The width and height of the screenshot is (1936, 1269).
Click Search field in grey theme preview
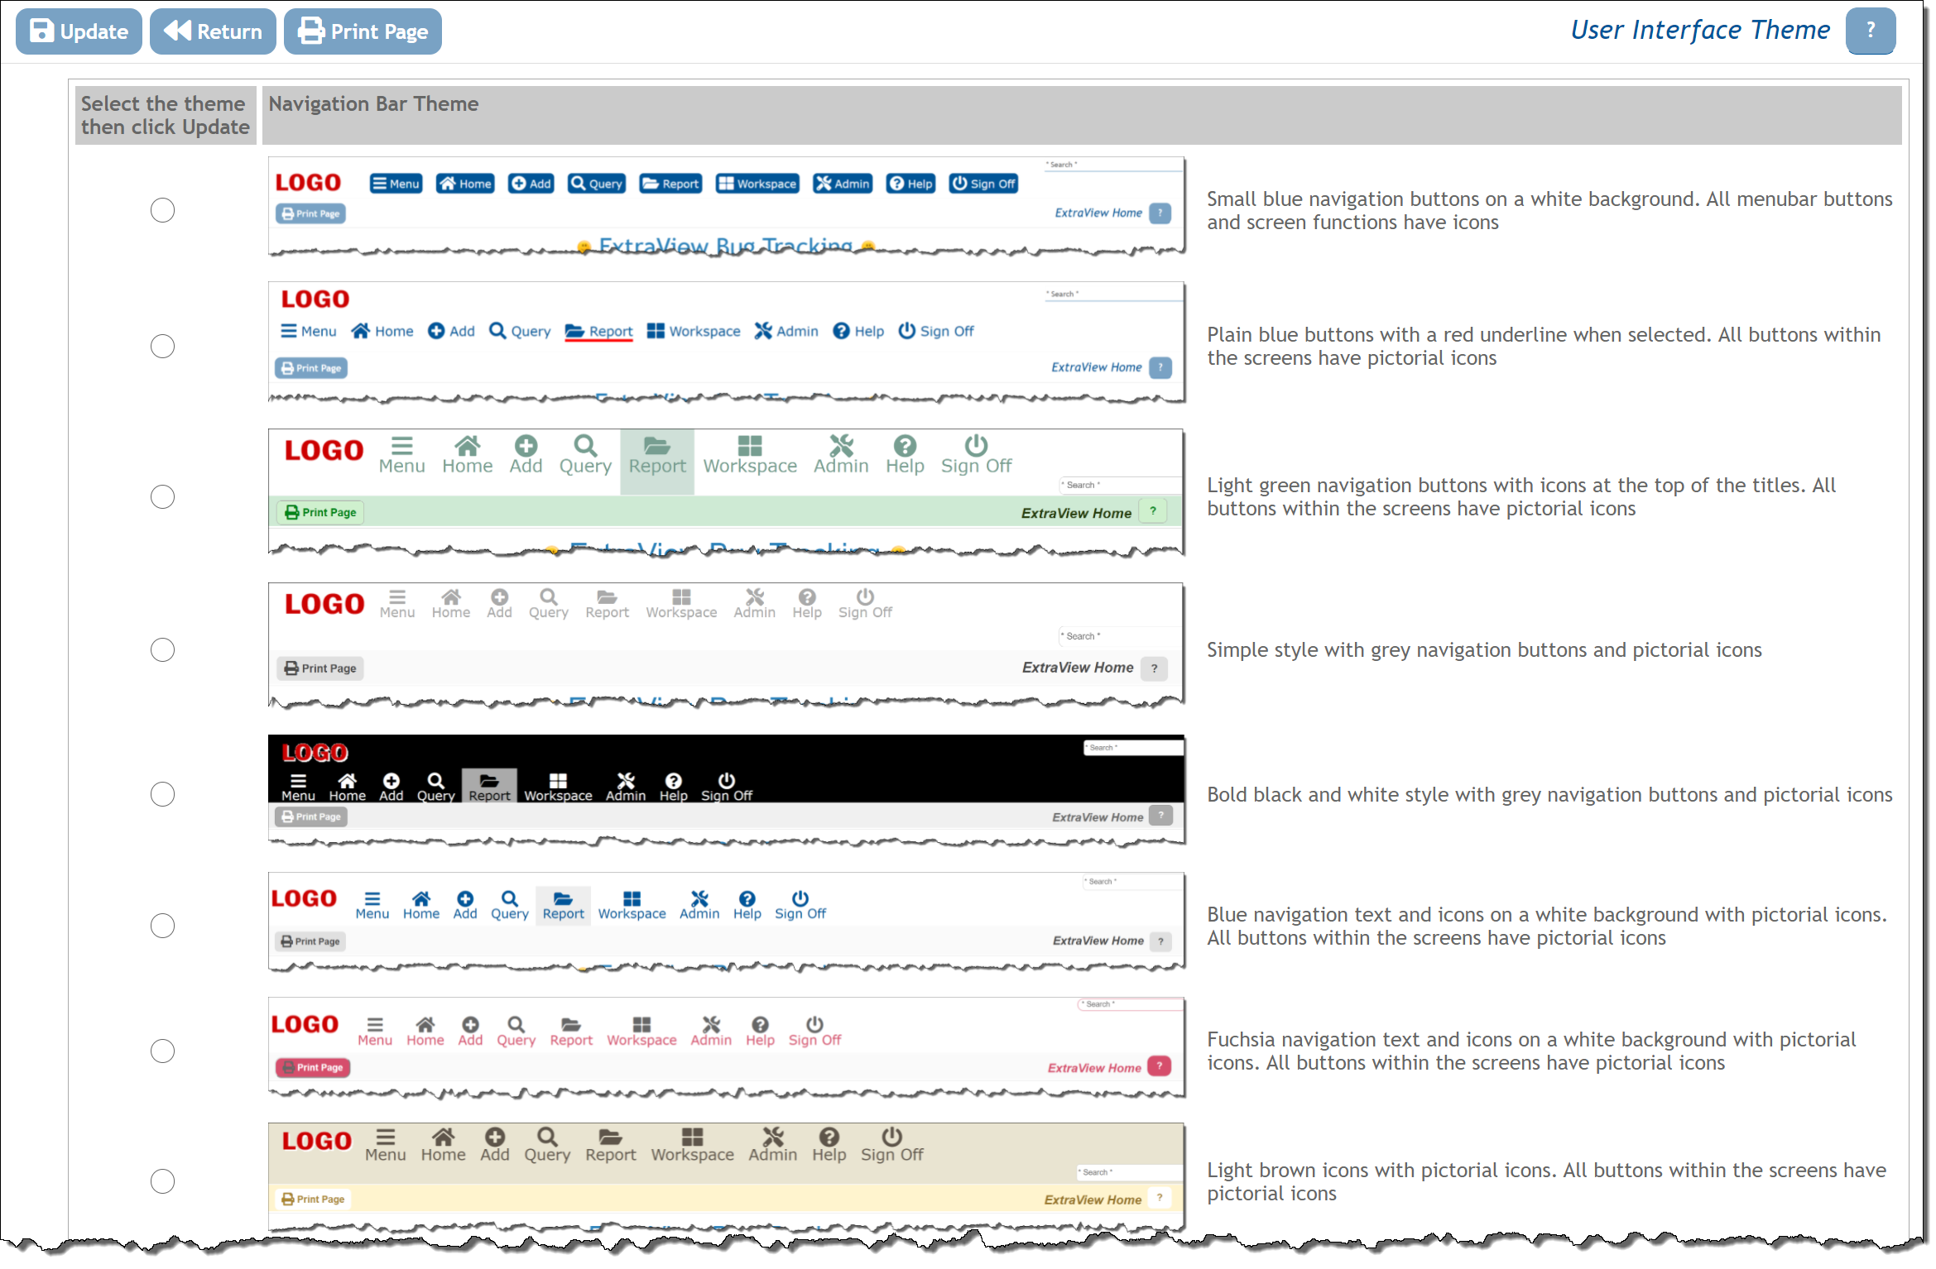pos(1121,636)
